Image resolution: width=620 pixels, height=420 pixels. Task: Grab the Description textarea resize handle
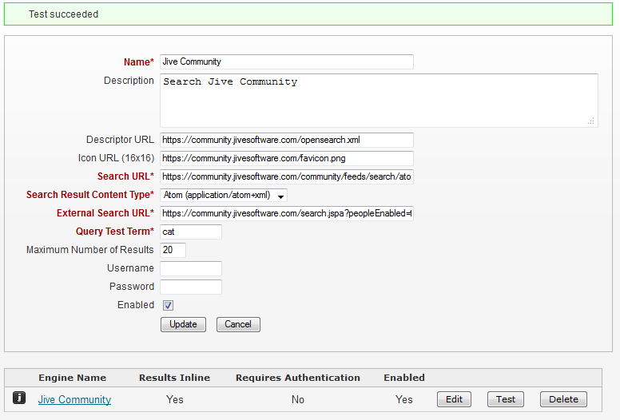(591, 121)
